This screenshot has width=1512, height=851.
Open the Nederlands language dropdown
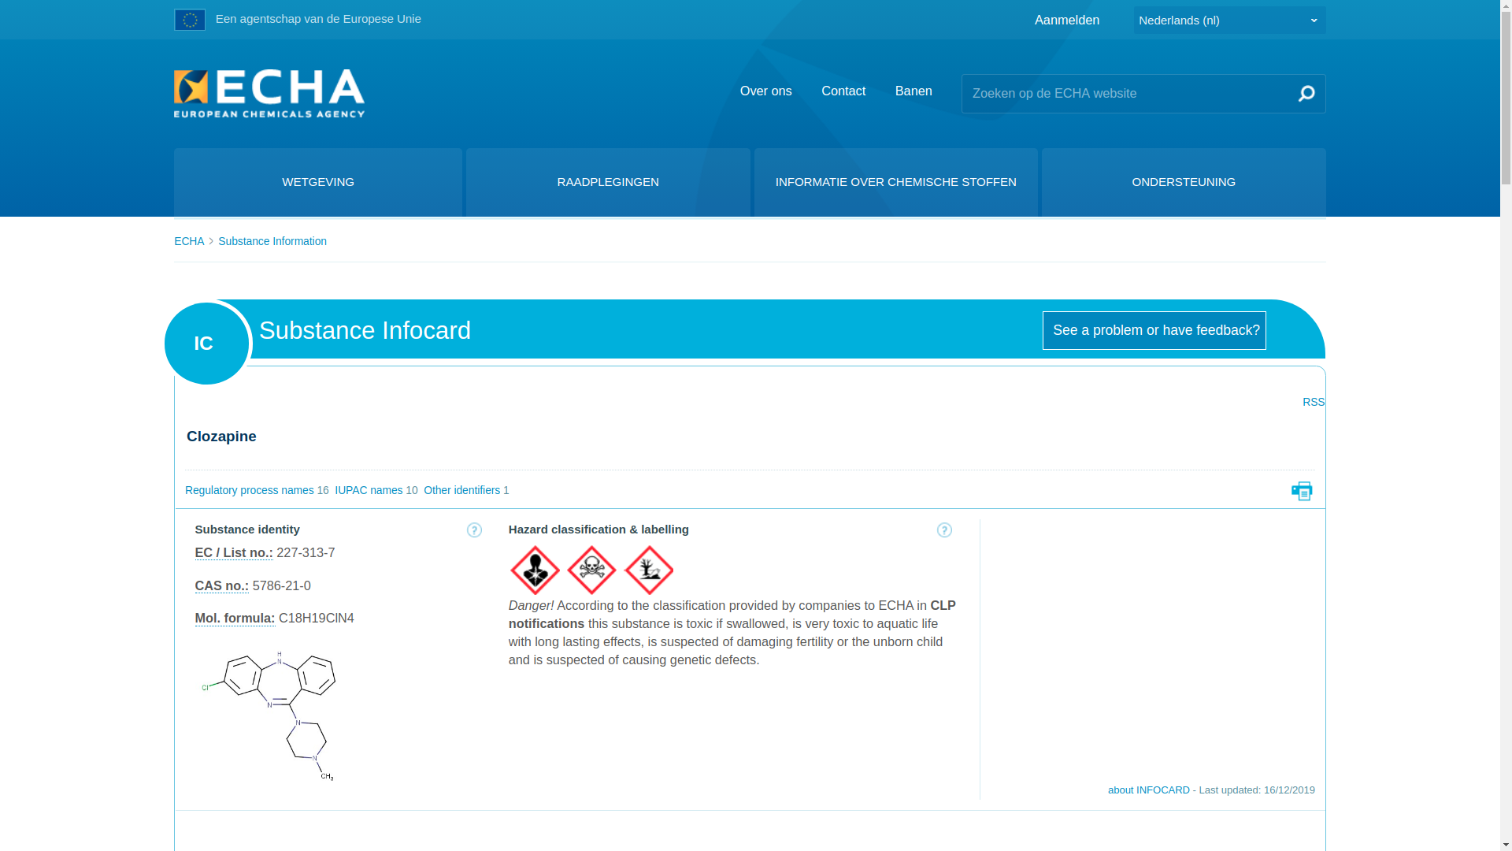pyautogui.click(x=1228, y=20)
